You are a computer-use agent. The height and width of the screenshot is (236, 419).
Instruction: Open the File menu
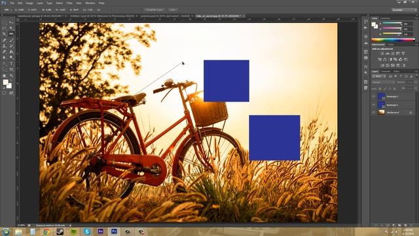click(12, 3)
